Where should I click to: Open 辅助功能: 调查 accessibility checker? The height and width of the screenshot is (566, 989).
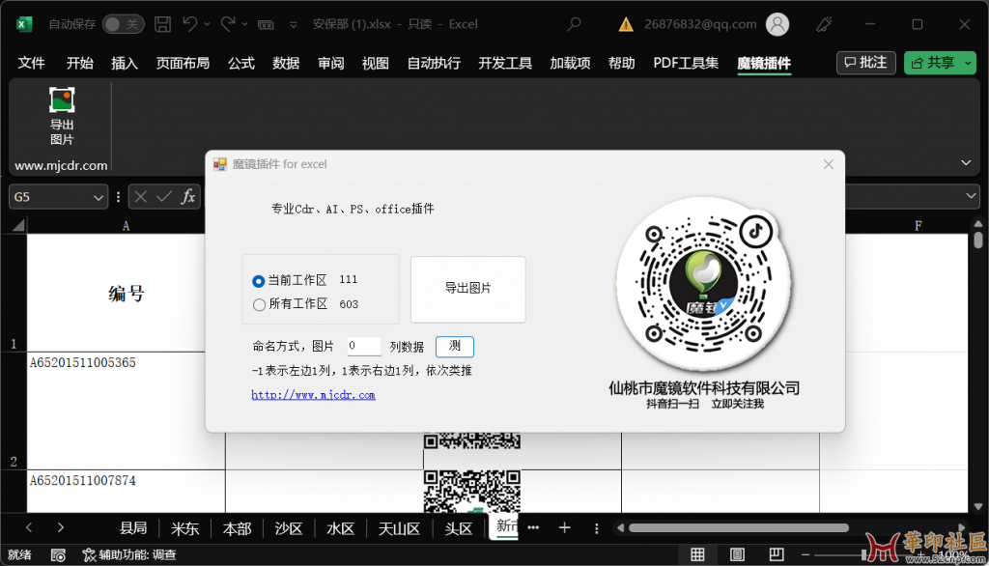pyautogui.click(x=129, y=555)
